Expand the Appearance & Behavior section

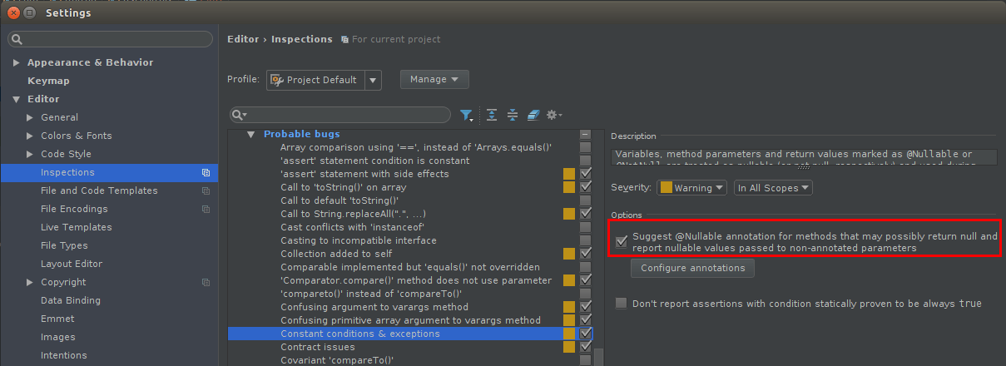pyautogui.click(x=17, y=62)
